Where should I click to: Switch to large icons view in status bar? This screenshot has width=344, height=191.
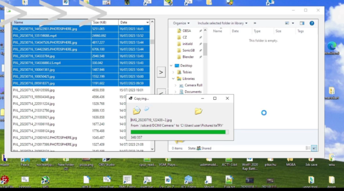(314, 148)
